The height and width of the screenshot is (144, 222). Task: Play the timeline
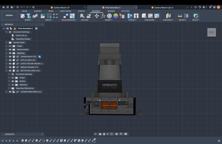10,141
